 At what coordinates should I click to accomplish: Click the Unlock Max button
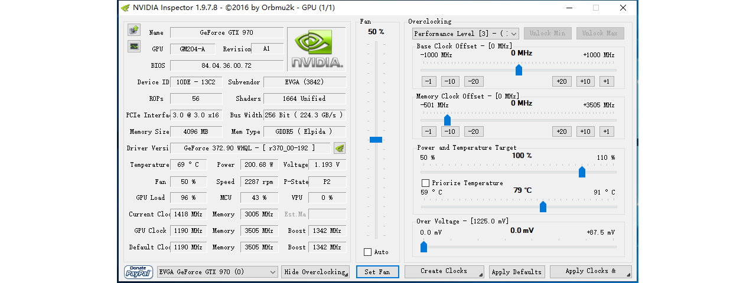[x=600, y=34]
